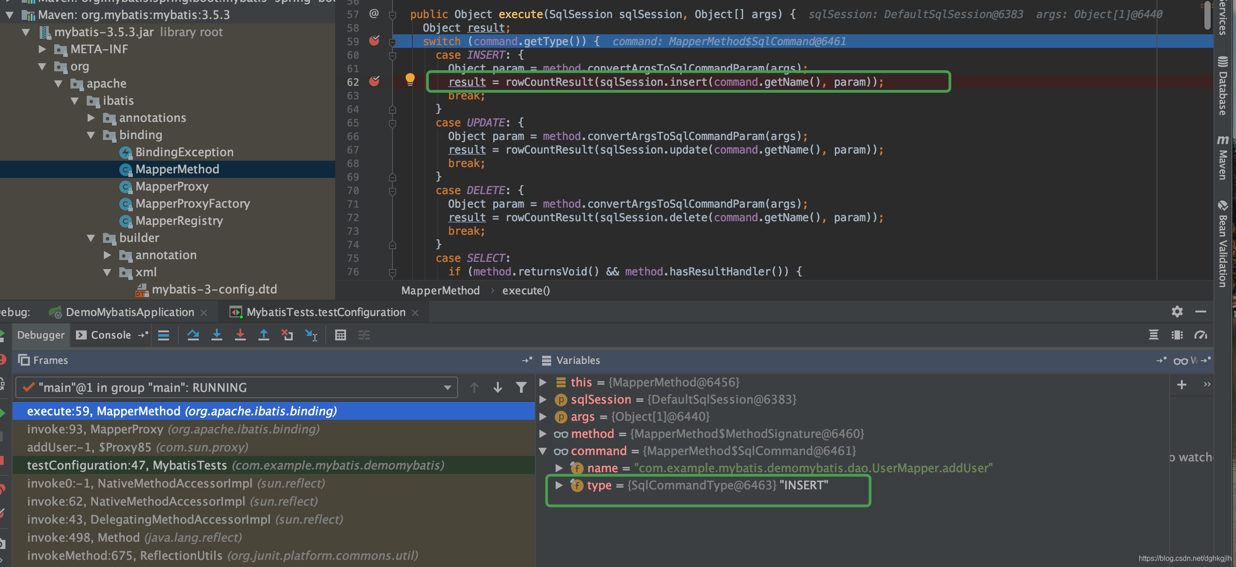Select the MapperProxy class in tree
This screenshot has width=1236, height=567.
172,186
